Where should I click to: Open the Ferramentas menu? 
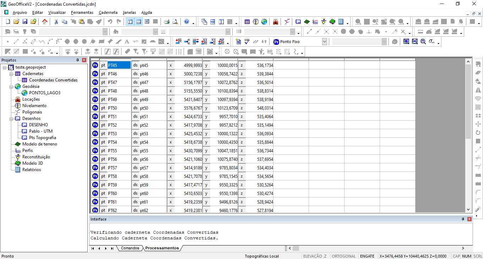[82, 12]
